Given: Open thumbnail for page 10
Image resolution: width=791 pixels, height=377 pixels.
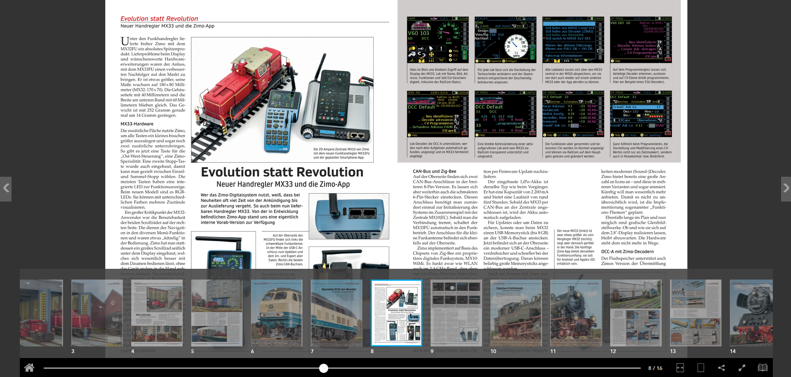Looking at the screenshot, I should [x=516, y=313].
